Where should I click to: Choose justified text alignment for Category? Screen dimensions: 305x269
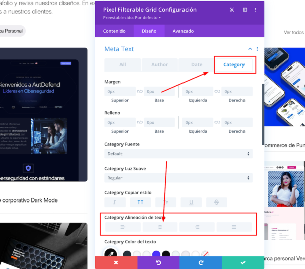coord(234,227)
